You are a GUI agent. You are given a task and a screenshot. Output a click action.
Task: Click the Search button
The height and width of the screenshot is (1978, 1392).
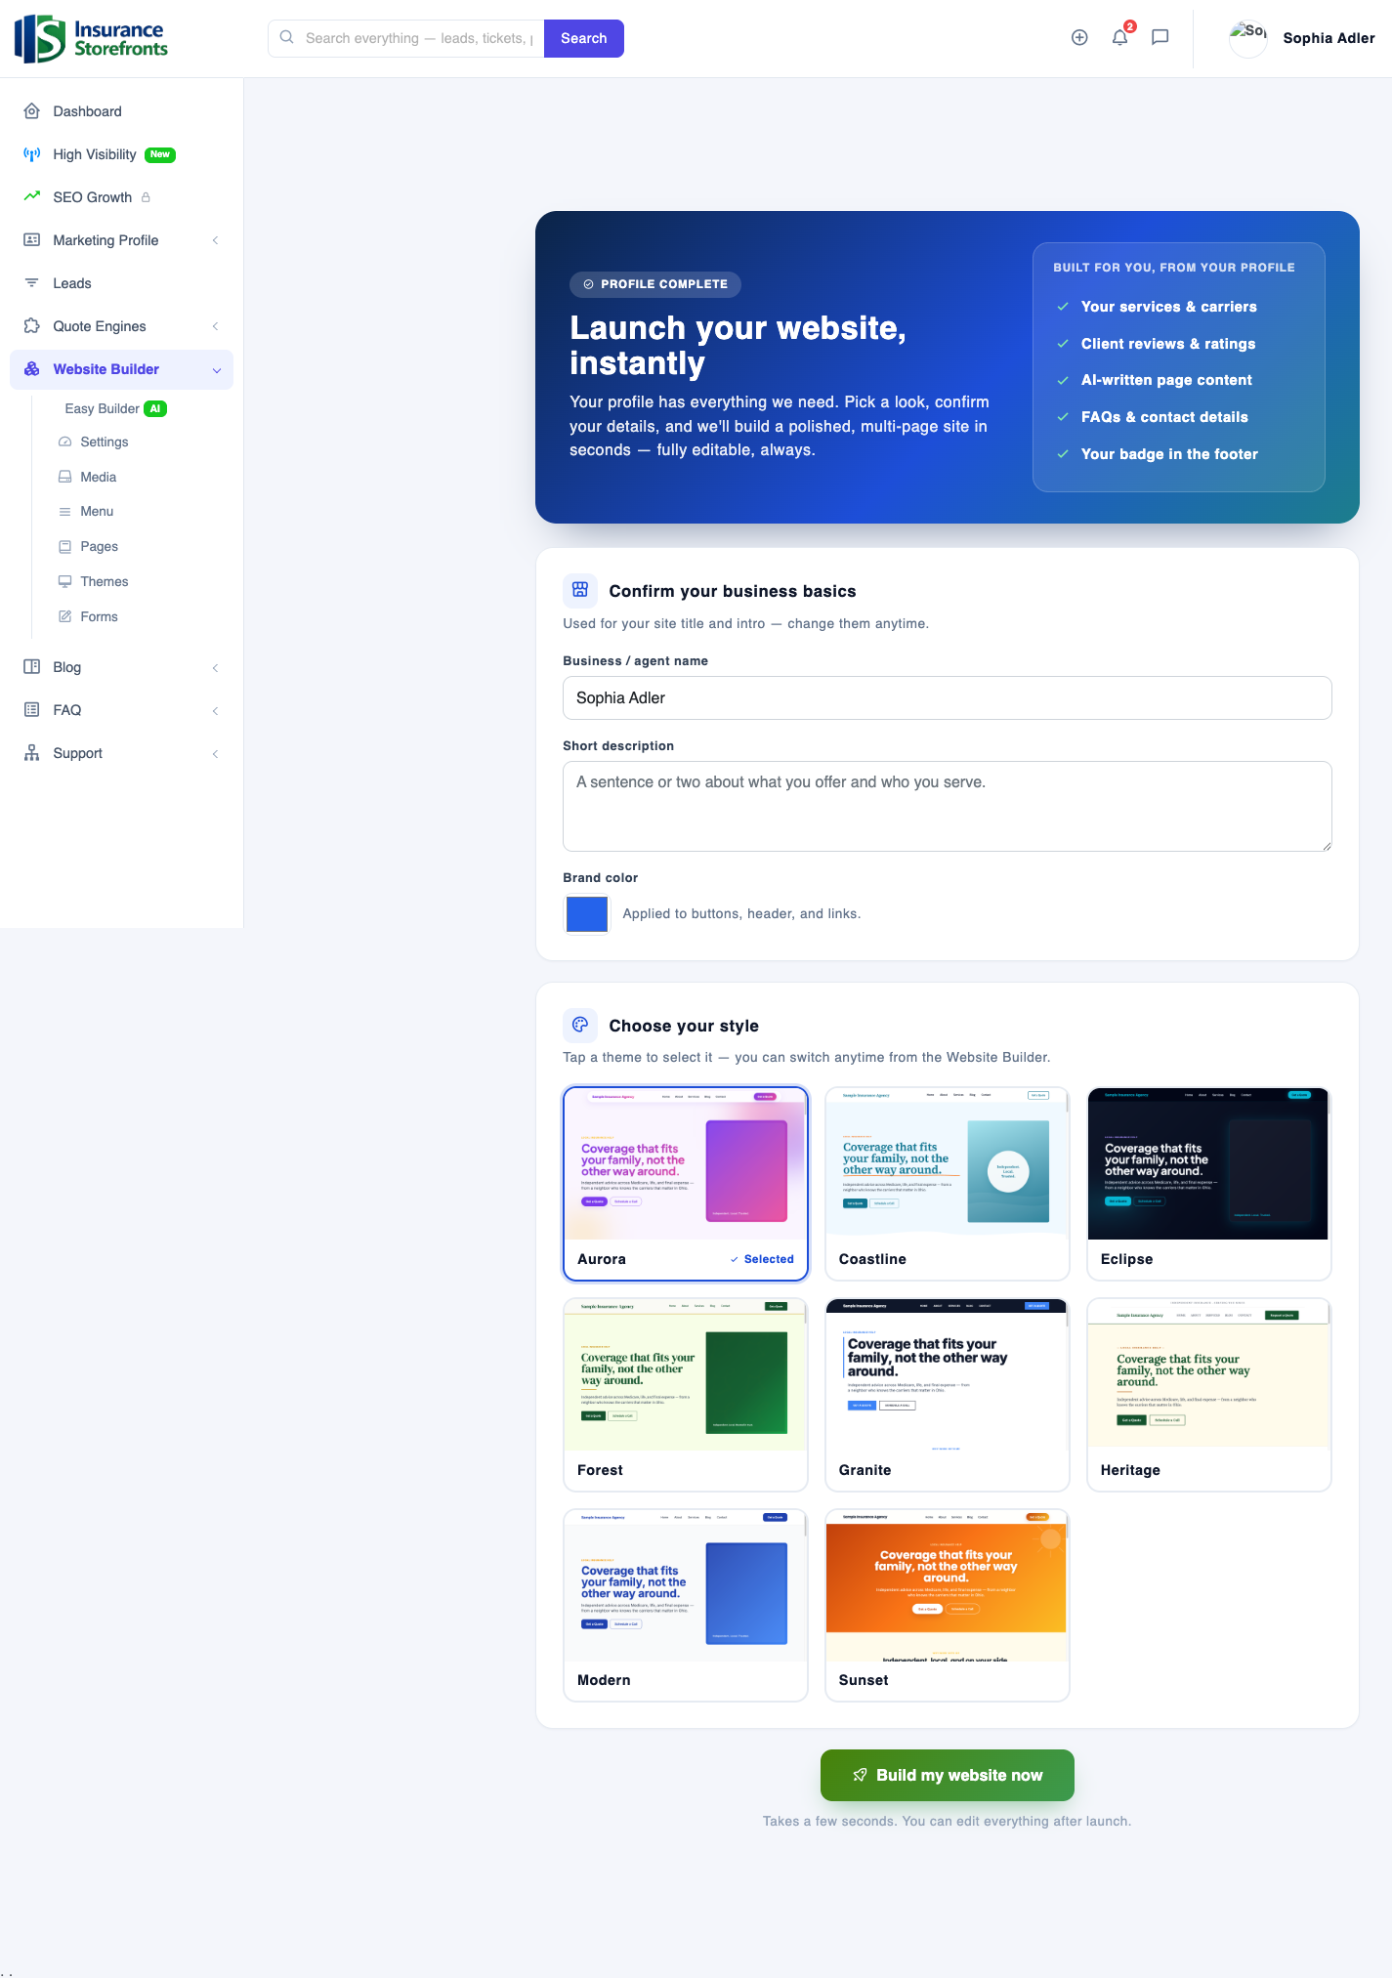coord(583,38)
